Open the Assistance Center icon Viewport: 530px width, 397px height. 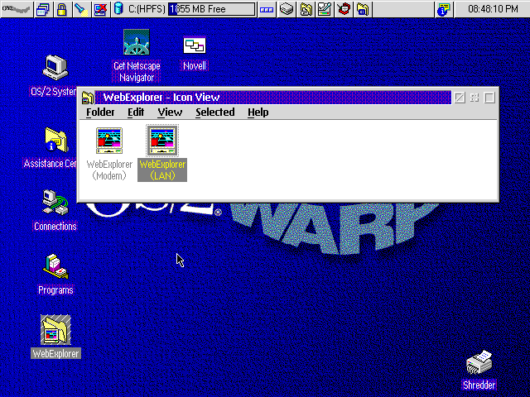click(55, 139)
